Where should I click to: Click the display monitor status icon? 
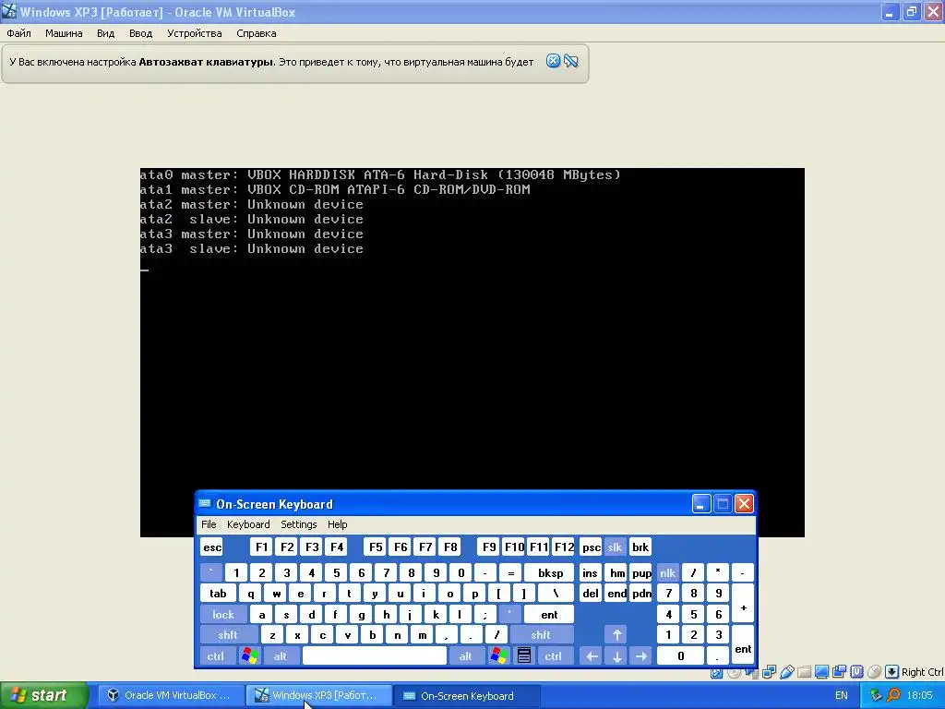(x=821, y=672)
